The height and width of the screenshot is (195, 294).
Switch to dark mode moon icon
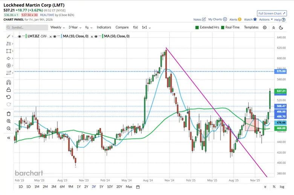(281, 27)
